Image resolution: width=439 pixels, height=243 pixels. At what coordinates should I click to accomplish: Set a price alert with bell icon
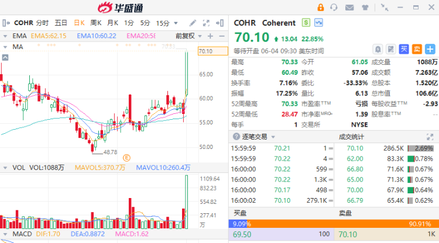378,50
